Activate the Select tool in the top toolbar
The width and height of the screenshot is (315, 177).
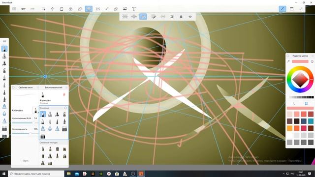(43, 9)
